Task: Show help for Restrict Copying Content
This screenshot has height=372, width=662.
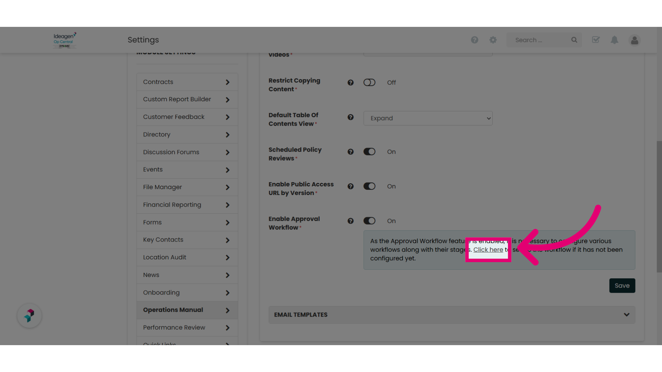Action: (351, 83)
